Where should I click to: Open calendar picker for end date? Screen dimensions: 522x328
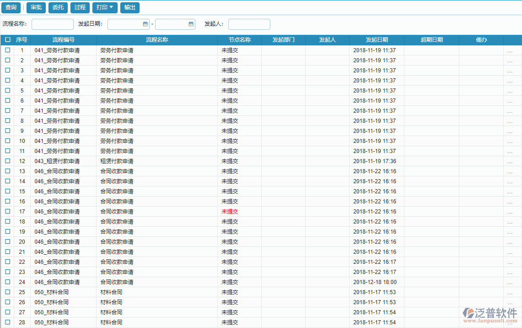tap(191, 24)
